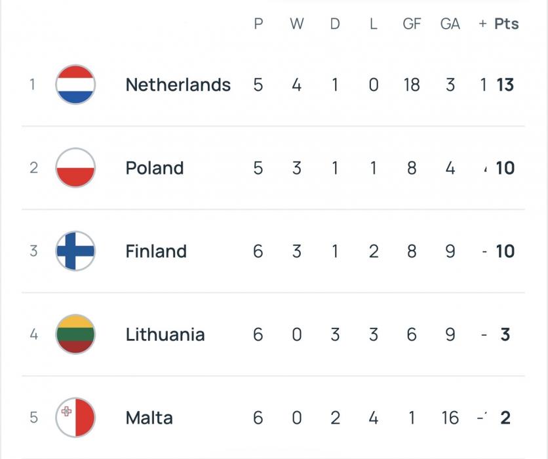Viewport: 548px width, 459px height.
Task: Click the Malta flag icon
Action: [x=75, y=418]
